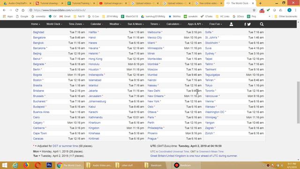300x169 pixels.
Task: Expand the Apps & API menu
Action: click(195, 24)
